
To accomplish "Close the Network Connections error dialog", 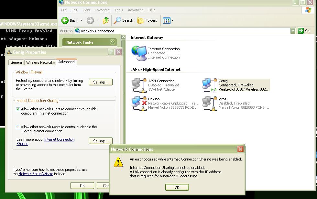I will coord(240,149).
